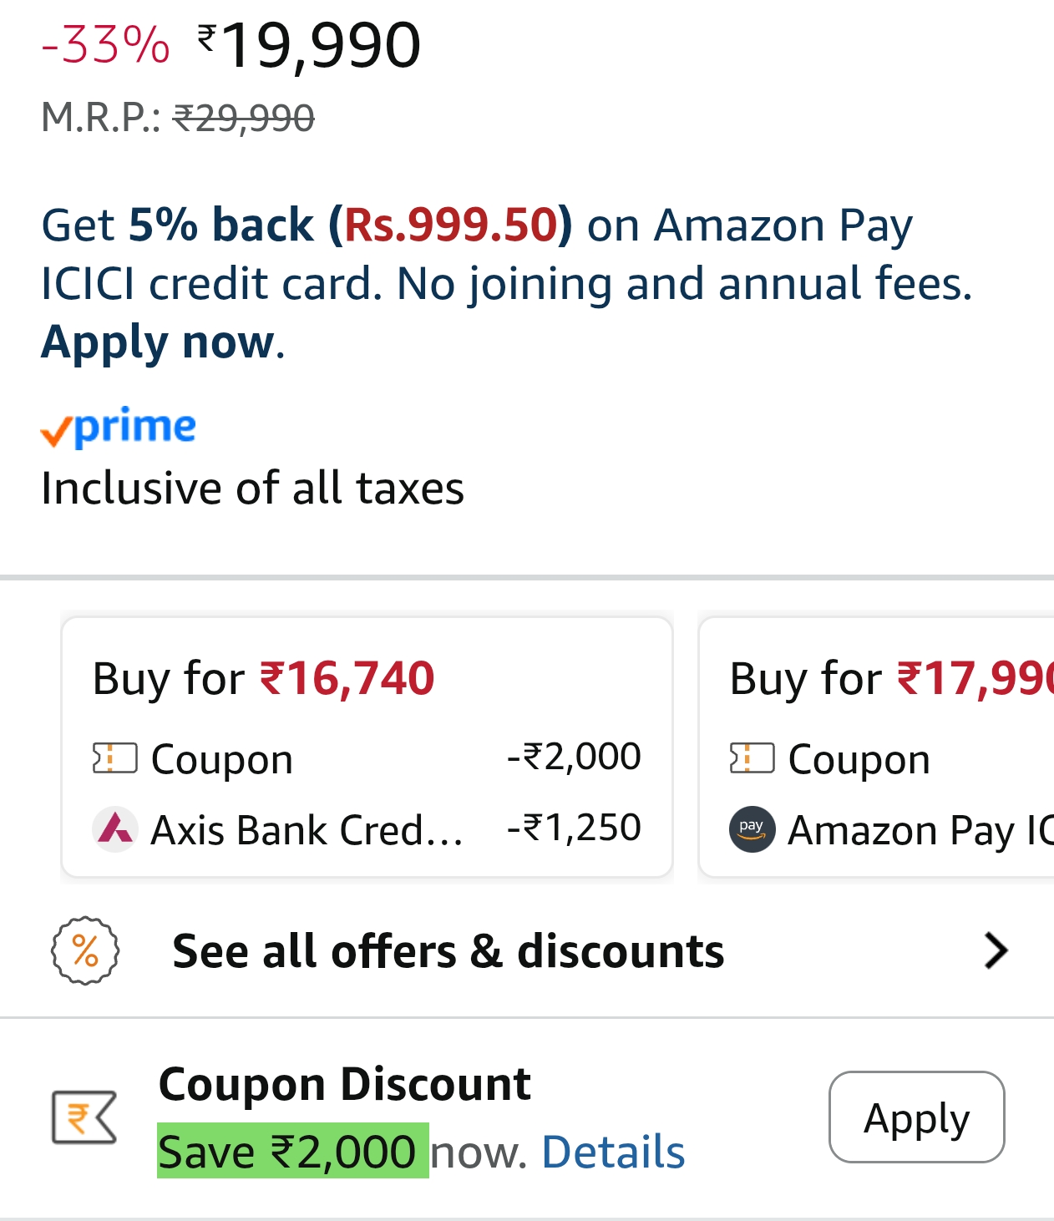This screenshot has height=1221, width=1054.
Task: Tap the 5% back Rs.999.50 cashback text
Action: tap(351, 225)
